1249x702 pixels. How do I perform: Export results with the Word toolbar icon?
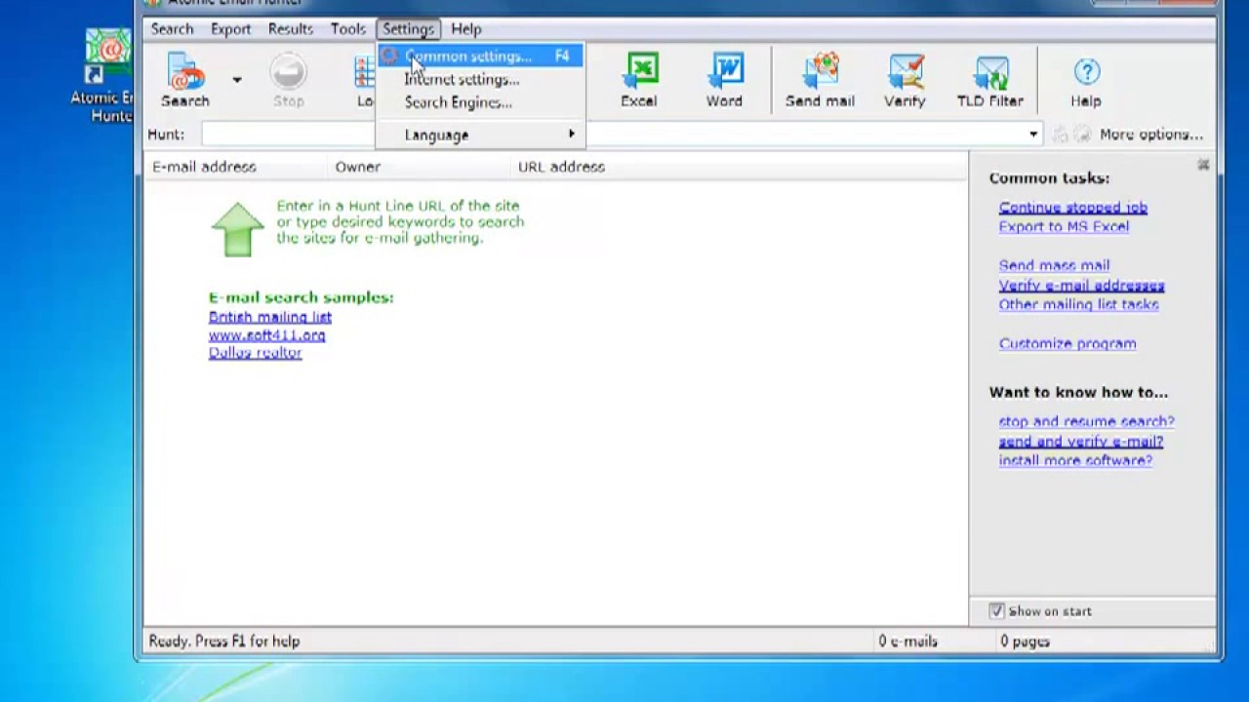pos(724,81)
